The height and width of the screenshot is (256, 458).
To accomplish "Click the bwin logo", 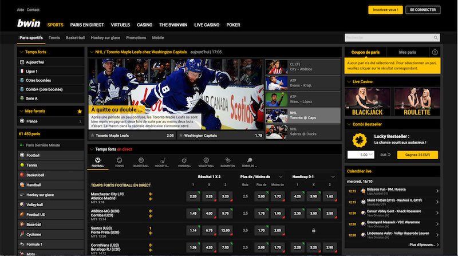I will click(x=29, y=23).
